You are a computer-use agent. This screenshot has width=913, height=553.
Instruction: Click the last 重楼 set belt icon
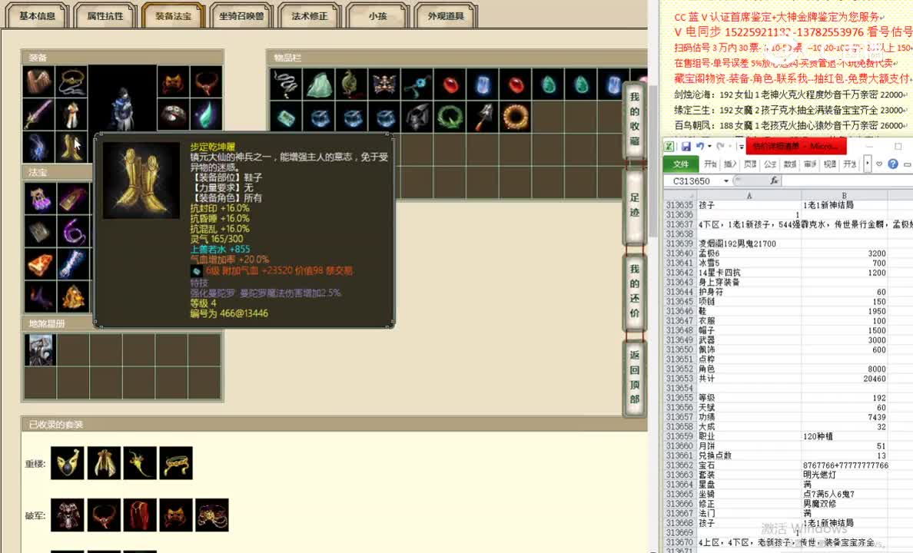coord(176,463)
